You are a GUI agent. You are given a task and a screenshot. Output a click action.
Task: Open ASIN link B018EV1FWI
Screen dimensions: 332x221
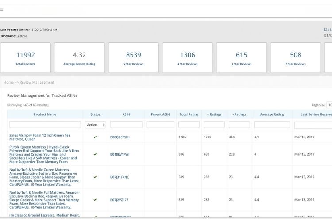tap(120, 154)
